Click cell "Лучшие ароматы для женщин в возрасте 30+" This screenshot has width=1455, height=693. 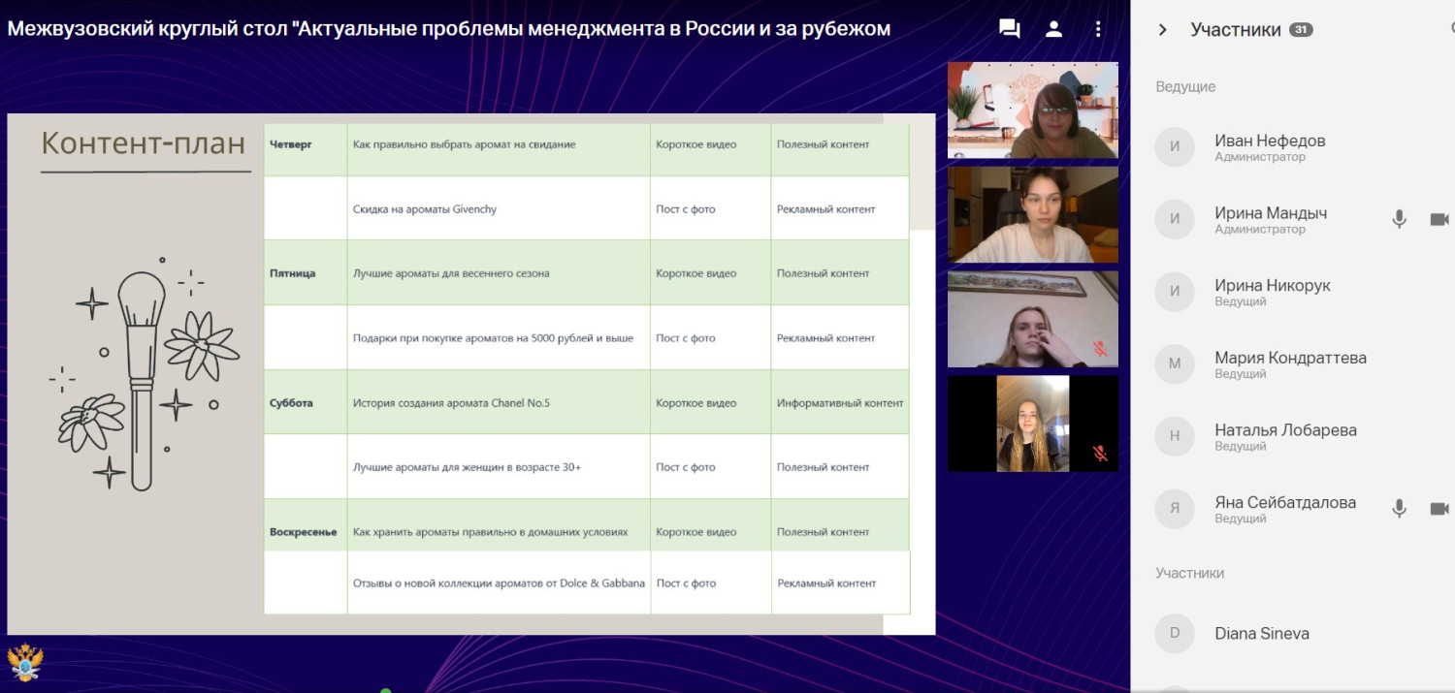coord(499,466)
